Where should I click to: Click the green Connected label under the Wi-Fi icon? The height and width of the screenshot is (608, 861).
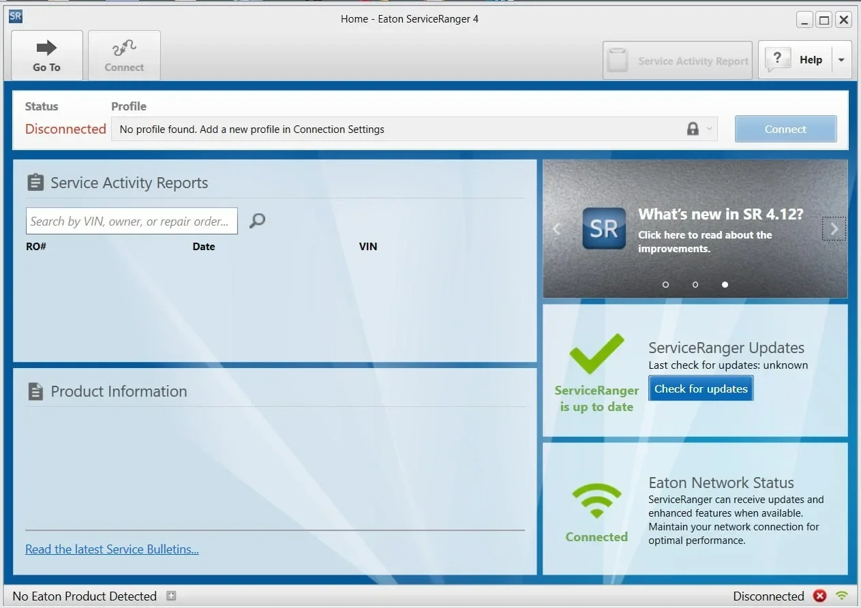pyautogui.click(x=596, y=537)
